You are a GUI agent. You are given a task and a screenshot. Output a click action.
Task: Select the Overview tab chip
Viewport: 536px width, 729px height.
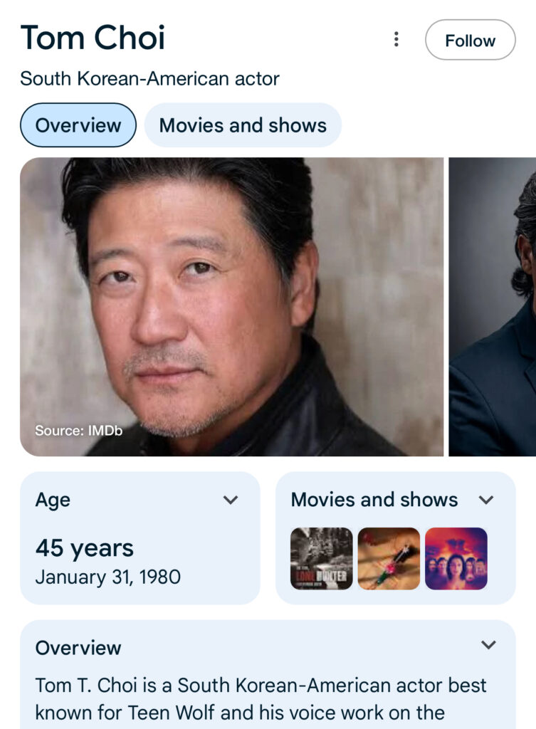pos(78,125)
